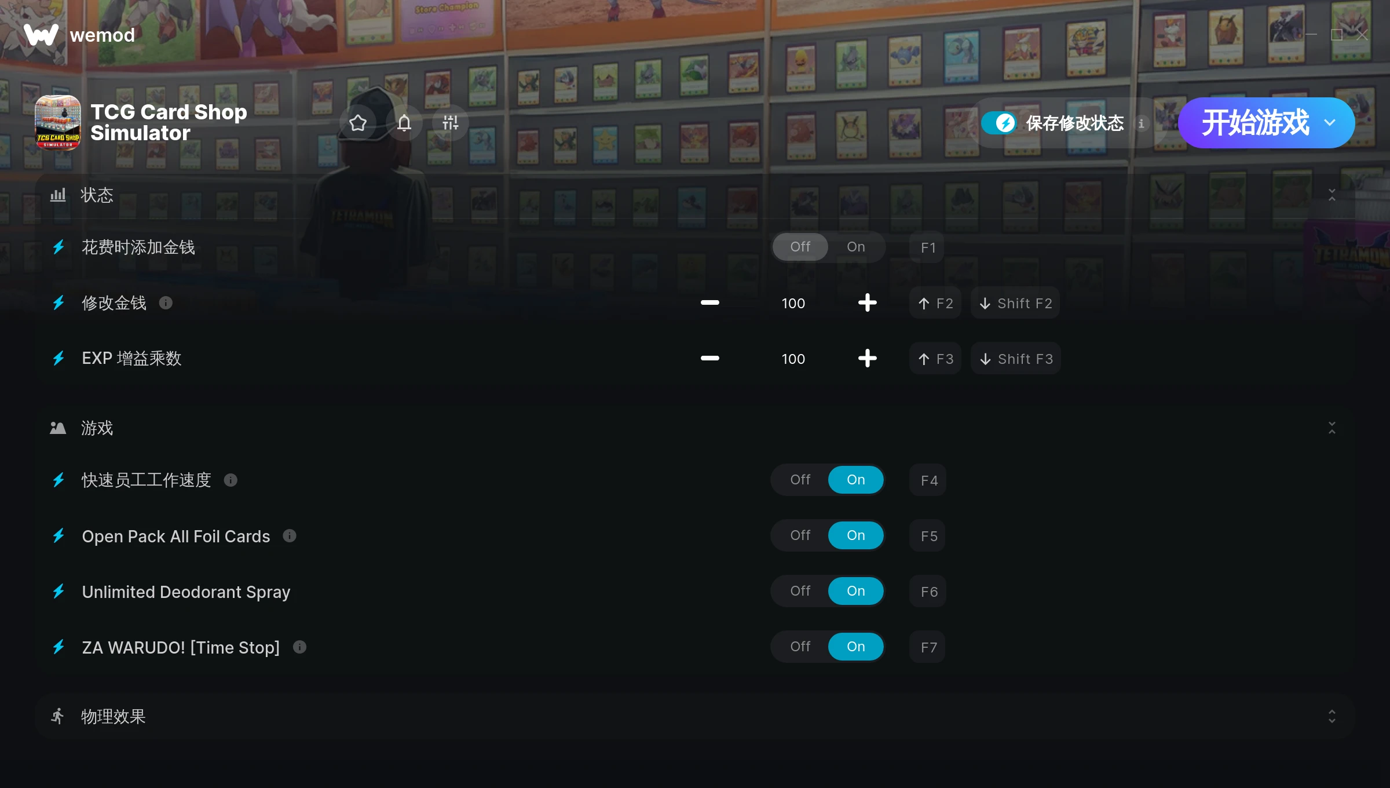The image size is (1390, 788).
Task: Click the star/favorite icon for TCG Card Shop
Action: point(358,122)
